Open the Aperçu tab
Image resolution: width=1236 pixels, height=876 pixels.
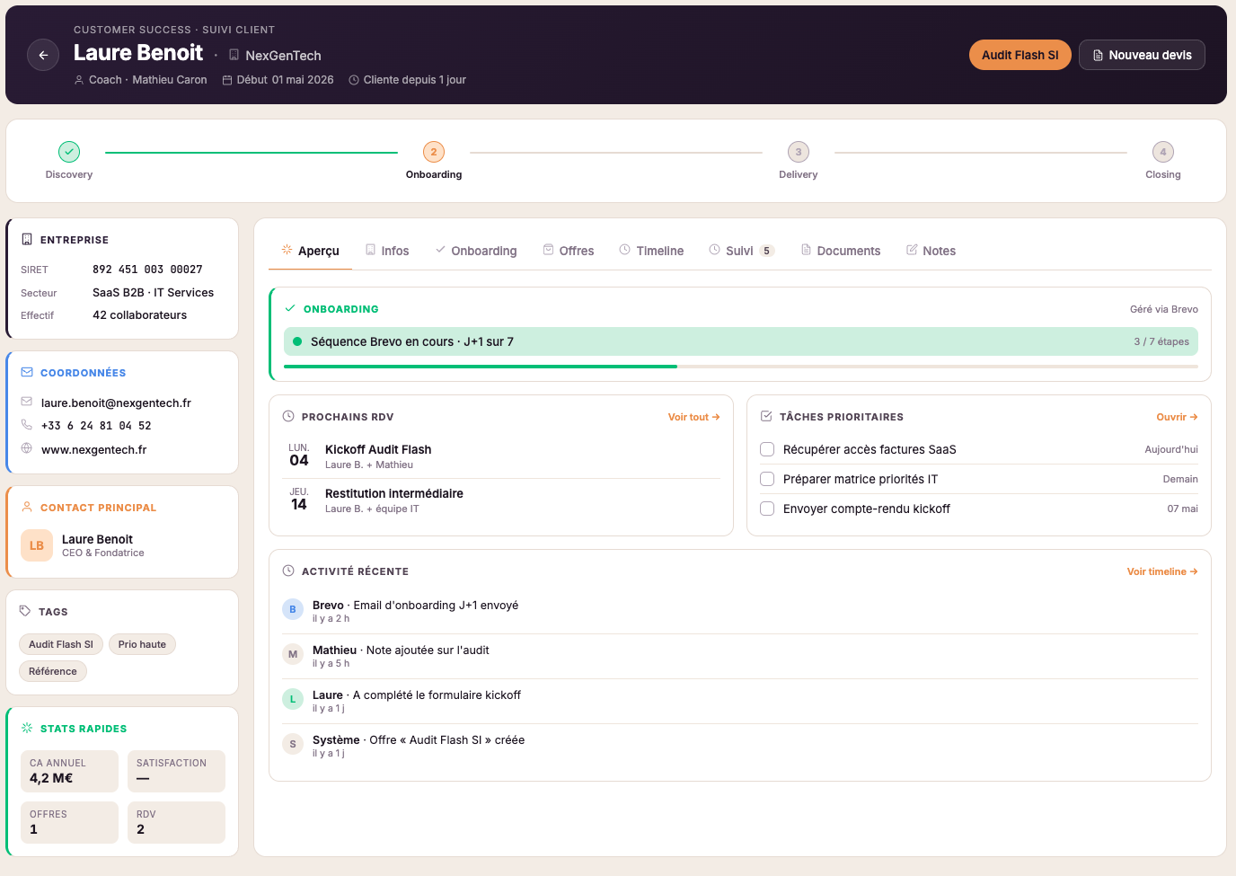(x=310, y=251)
